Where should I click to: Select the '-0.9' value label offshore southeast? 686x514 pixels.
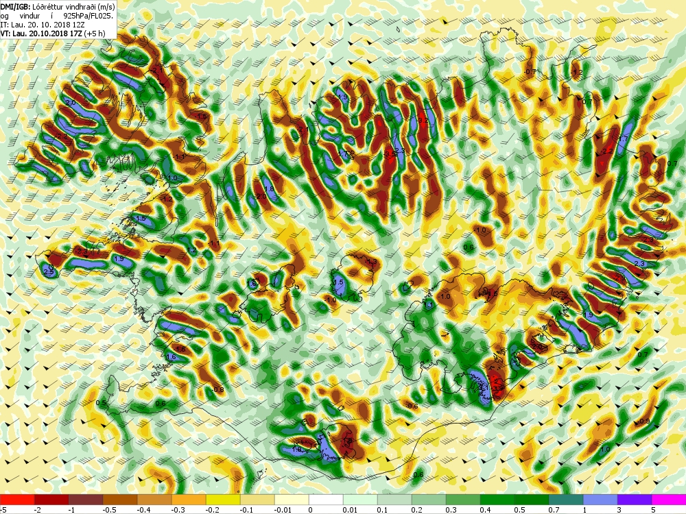(643, 421)
